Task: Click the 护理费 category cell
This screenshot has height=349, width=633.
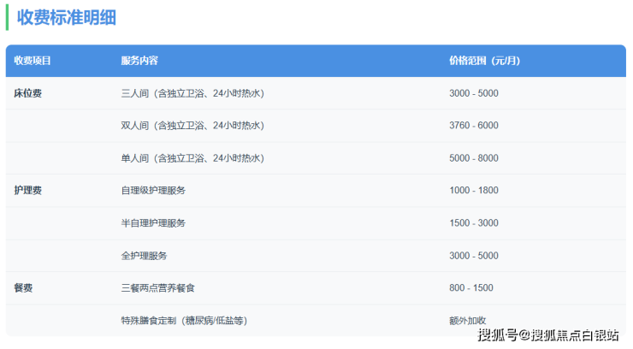Action: coord(28,191)
